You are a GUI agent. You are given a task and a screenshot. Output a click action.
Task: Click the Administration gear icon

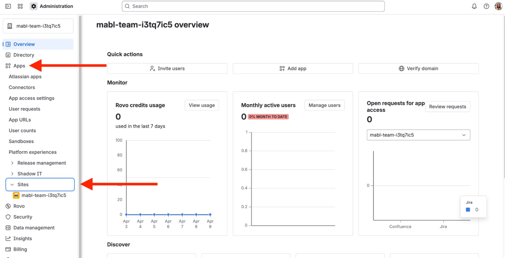click(x=34, y=6)
